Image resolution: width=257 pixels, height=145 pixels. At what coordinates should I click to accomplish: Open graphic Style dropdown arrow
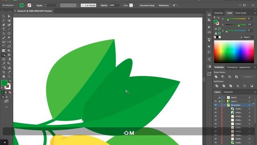(x=135, y=5)
